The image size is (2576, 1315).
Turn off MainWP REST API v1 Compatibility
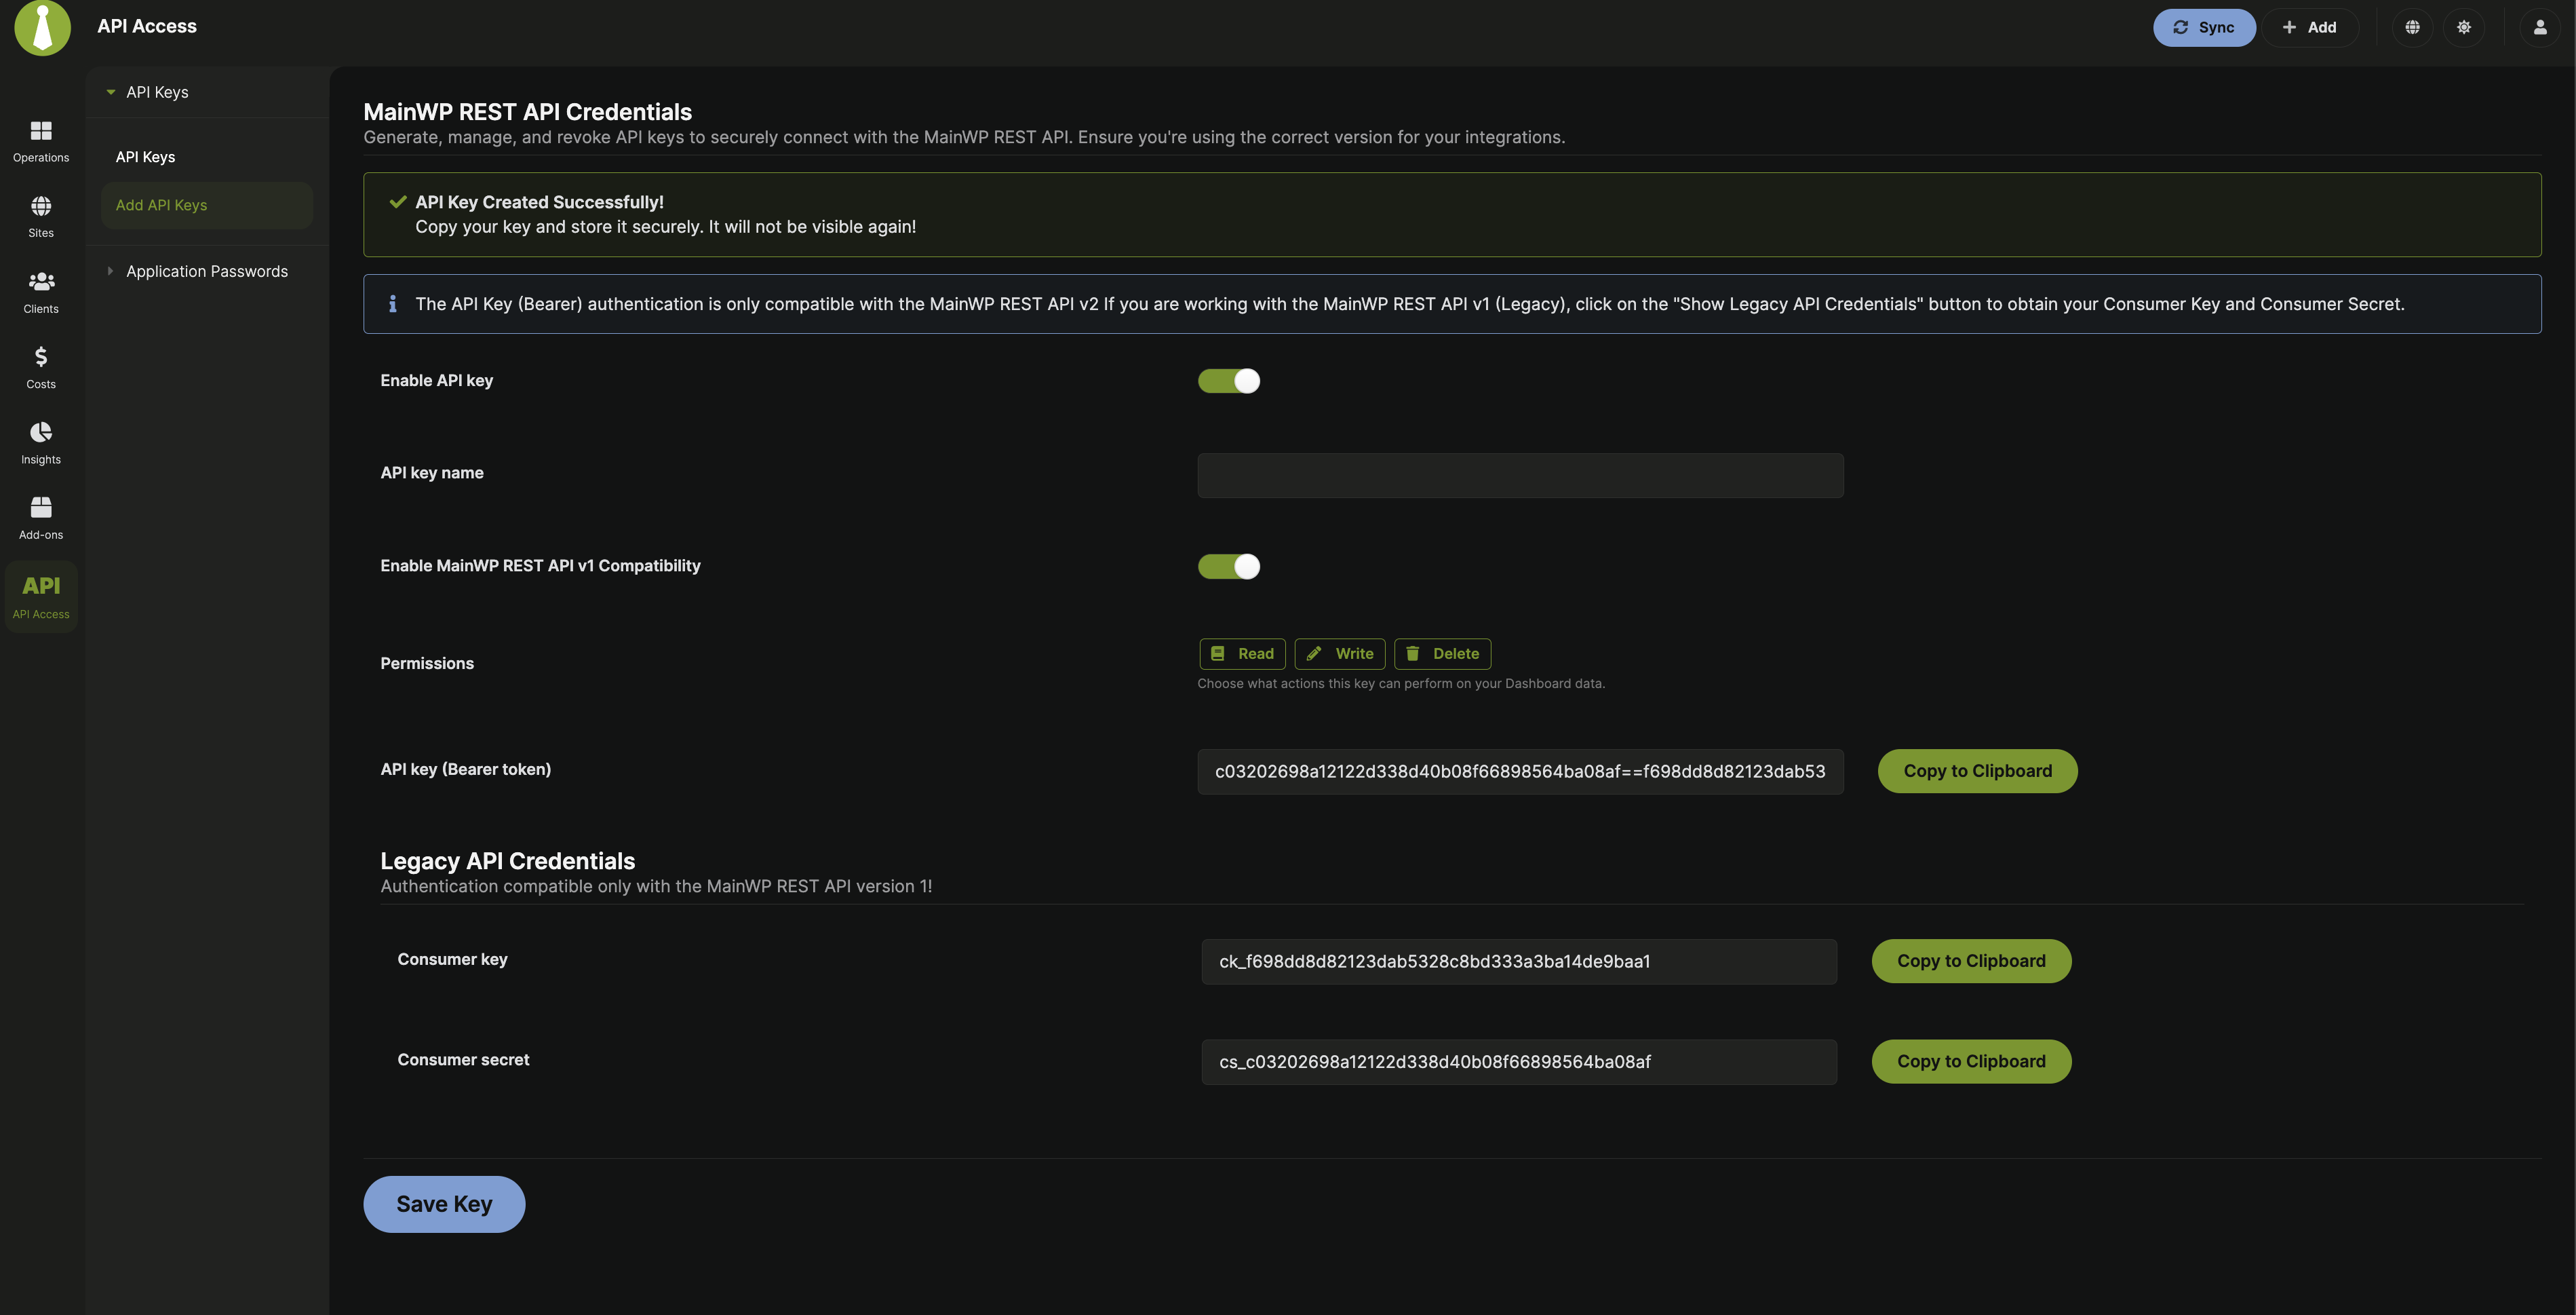1229,565
